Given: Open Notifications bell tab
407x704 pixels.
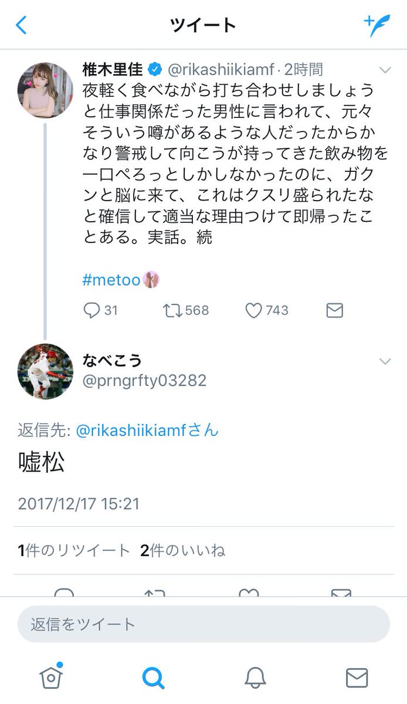Looking at the screenshot, I should click(x=255, y=678).
